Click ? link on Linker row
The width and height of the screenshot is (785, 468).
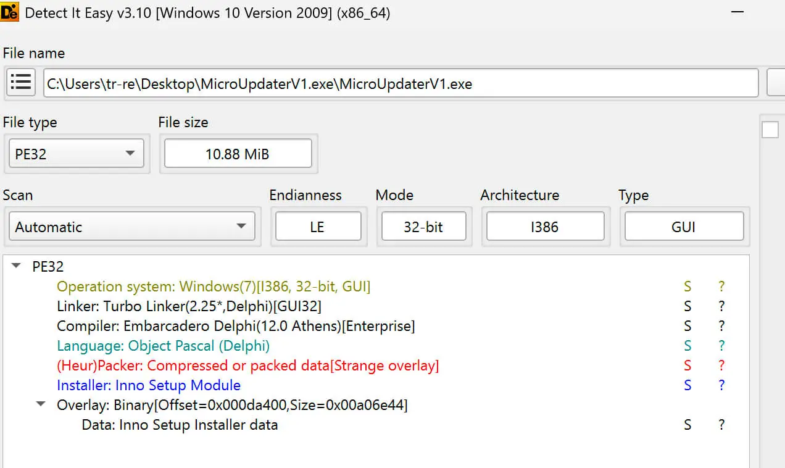tap(721, 306)
